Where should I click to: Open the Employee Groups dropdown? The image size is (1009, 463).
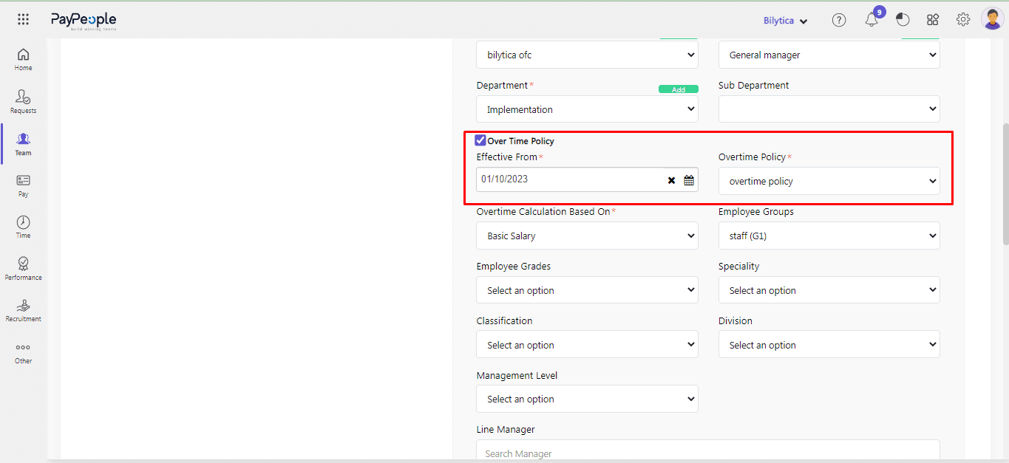[x=829, y=236]
